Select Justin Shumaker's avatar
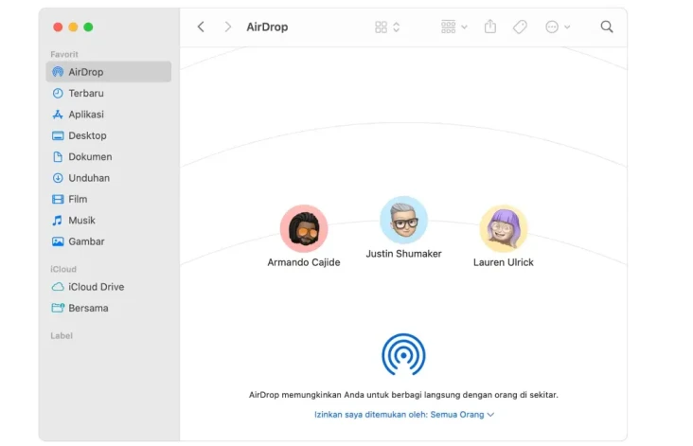This screenshot has width=693, height=446. (403, 220)
